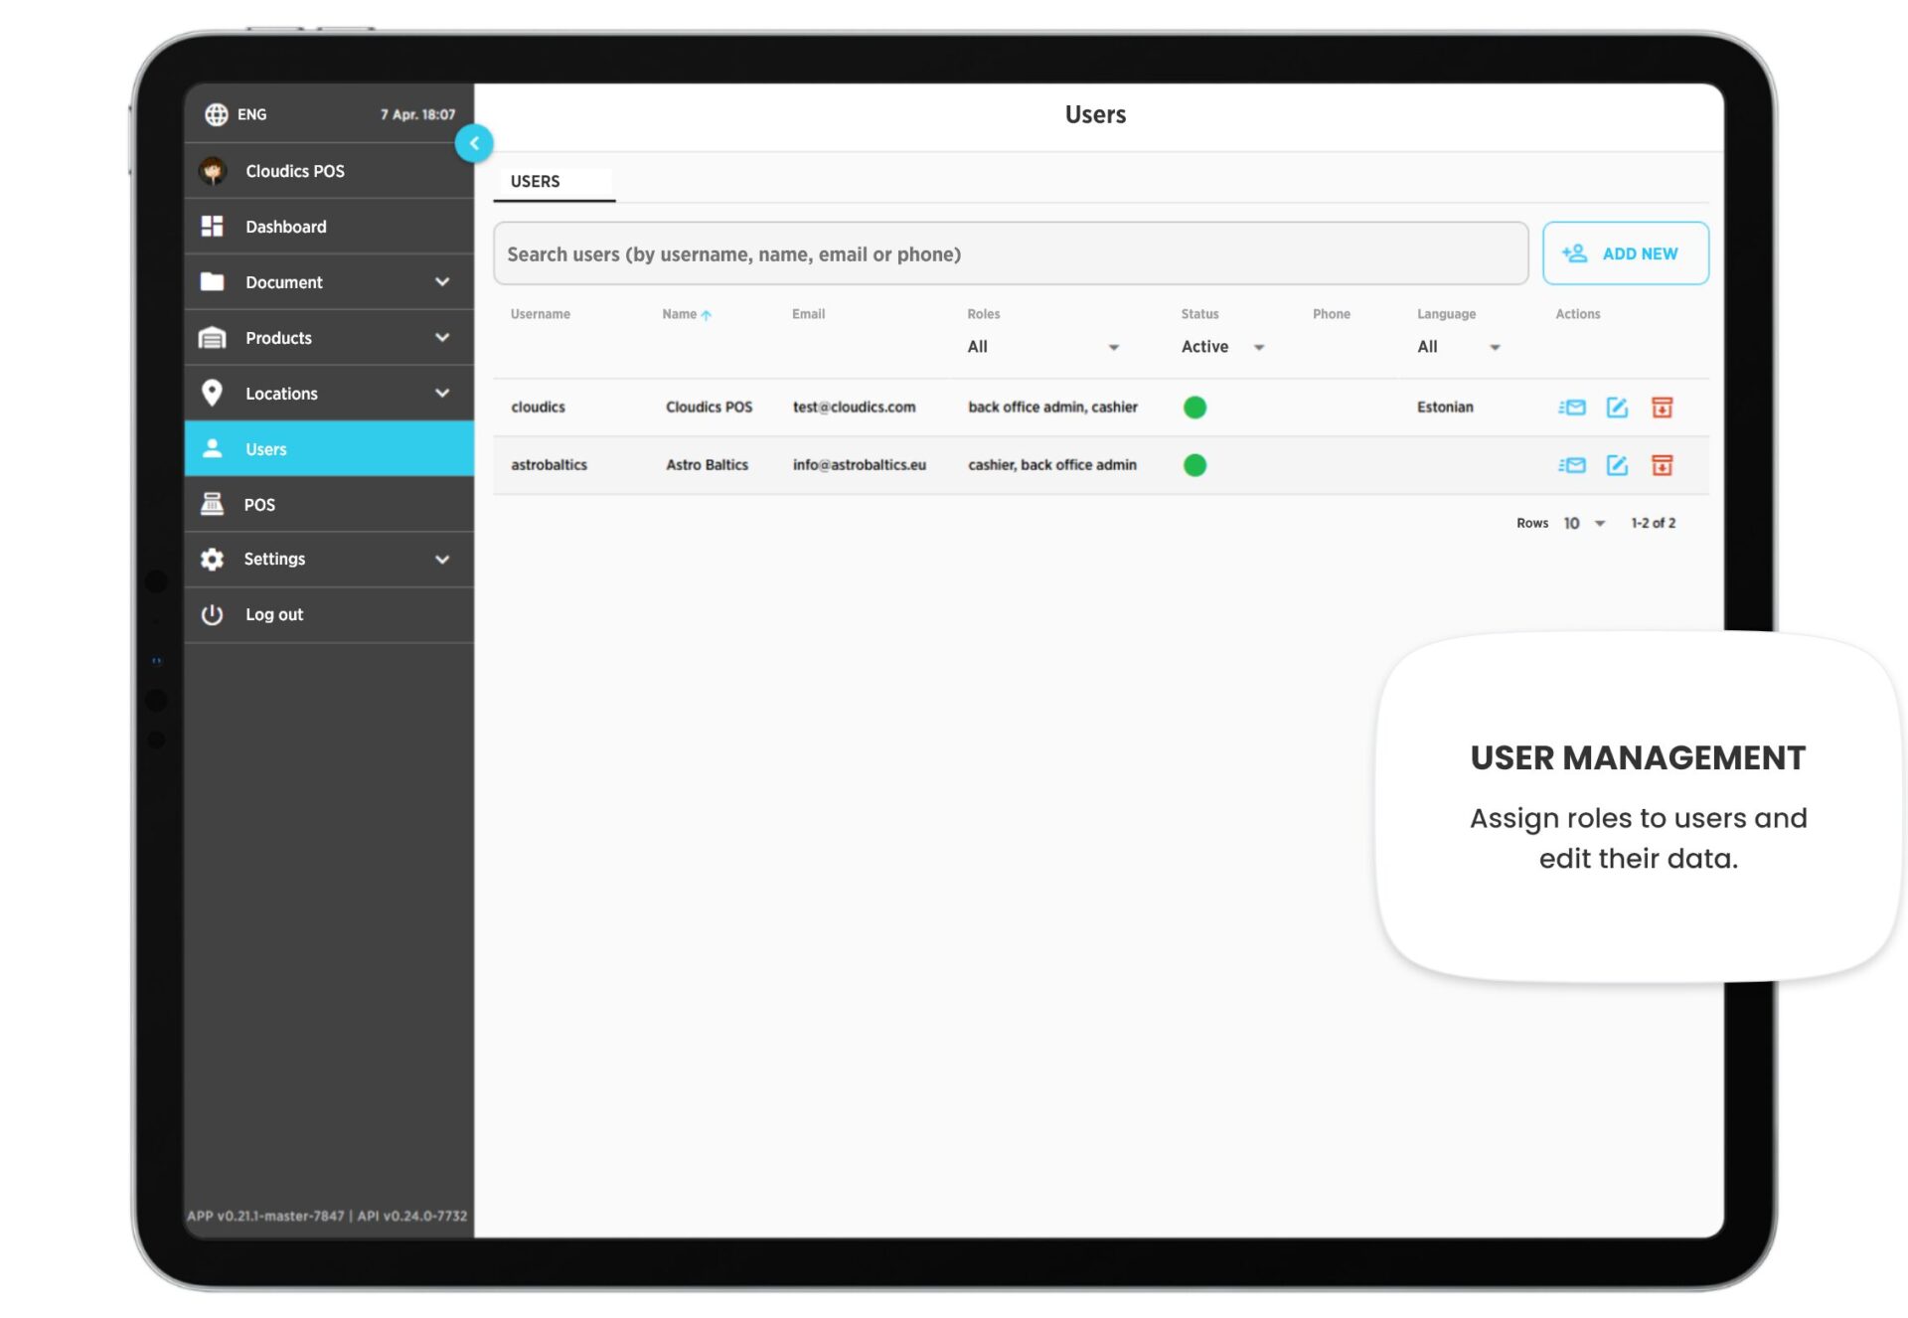Click name cell 'Cloudics POS' in table
This screenshot has height=1318, width=1908.
709,408
